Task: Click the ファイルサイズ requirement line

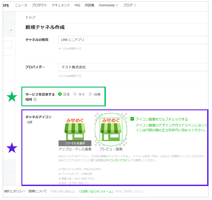Action: pos(75,174)
